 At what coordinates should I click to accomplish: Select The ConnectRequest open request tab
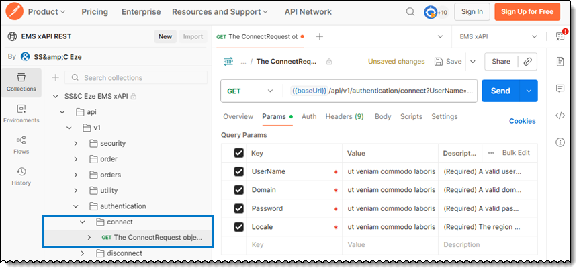click(x=260, y=37)
